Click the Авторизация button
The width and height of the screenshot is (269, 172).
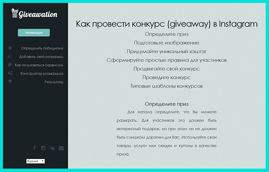(x=34, y=32)
